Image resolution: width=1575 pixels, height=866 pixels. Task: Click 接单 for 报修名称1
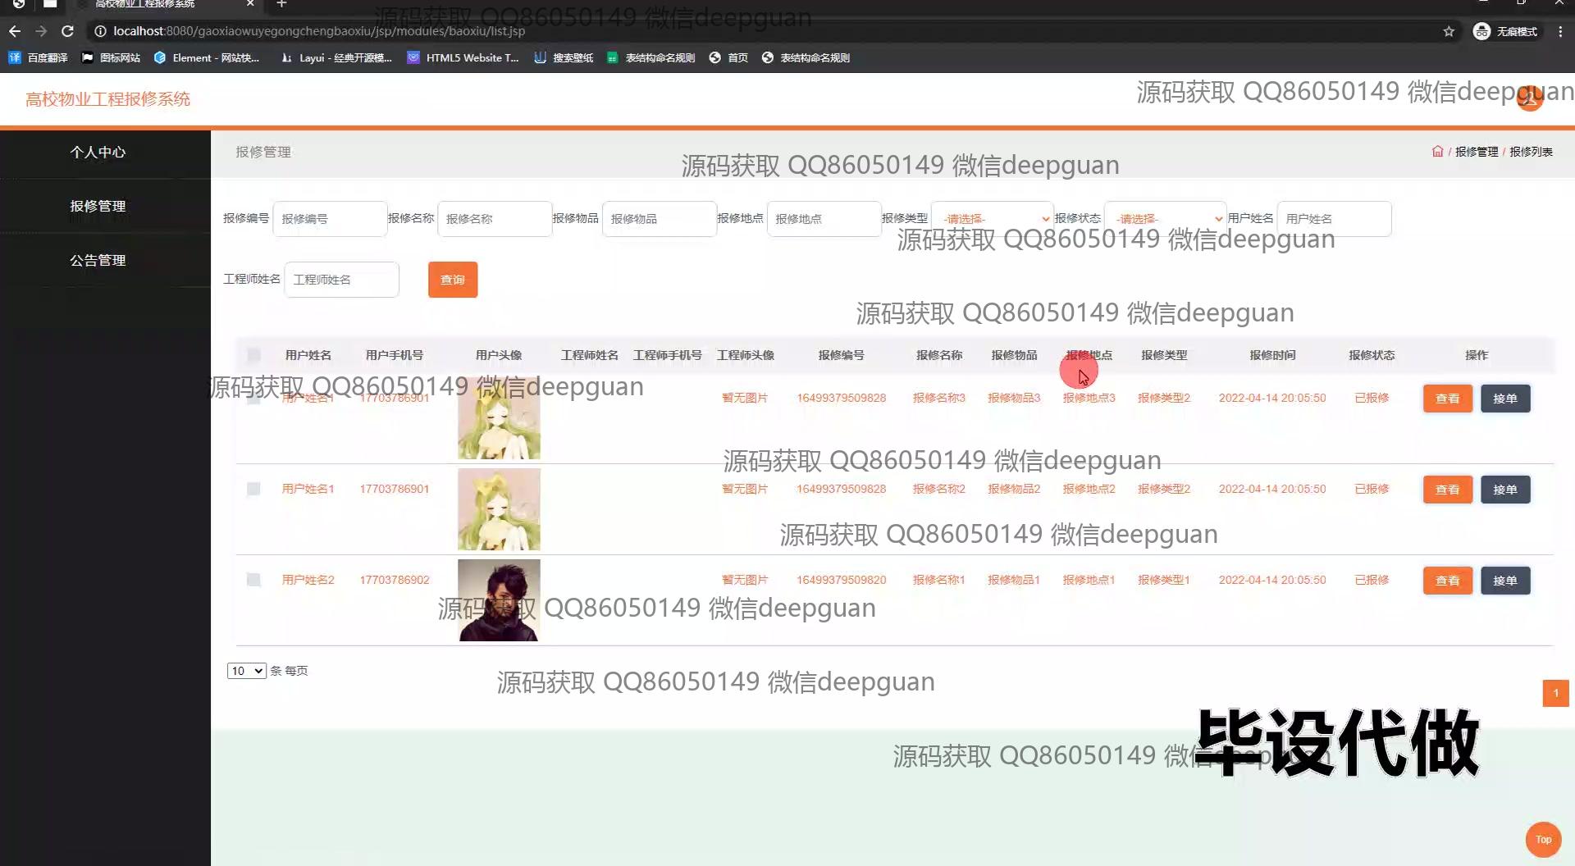(1505, 581)
